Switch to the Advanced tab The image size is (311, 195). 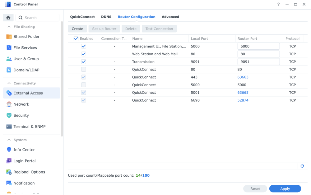(x=170, y=17)
